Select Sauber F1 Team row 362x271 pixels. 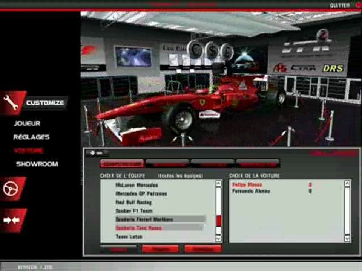coord(134,211)
